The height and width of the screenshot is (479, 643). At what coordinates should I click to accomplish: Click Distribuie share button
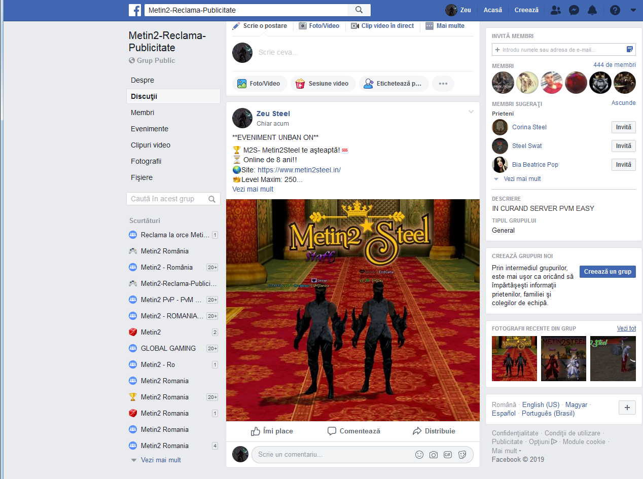point(434,431)
